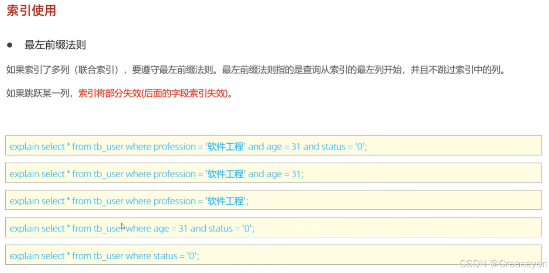Click the 索引使用 heading
549x273 pixels.
point(31,10)
